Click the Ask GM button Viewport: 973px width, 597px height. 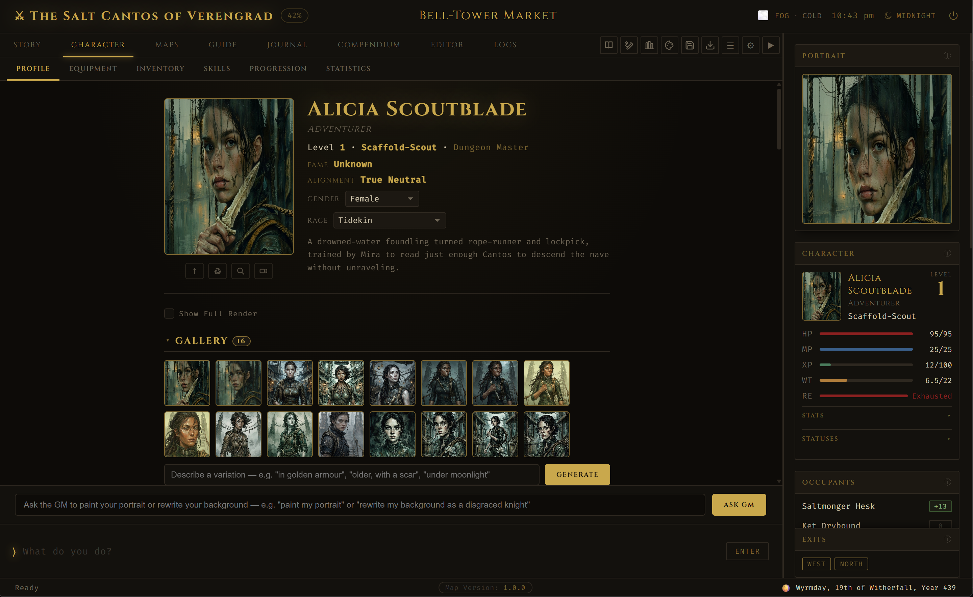pos(739,505)
